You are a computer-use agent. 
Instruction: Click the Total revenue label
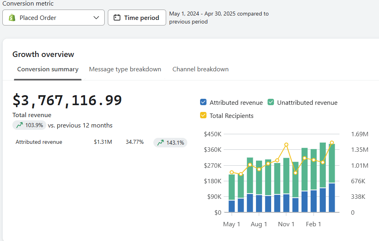pos(32,115)
